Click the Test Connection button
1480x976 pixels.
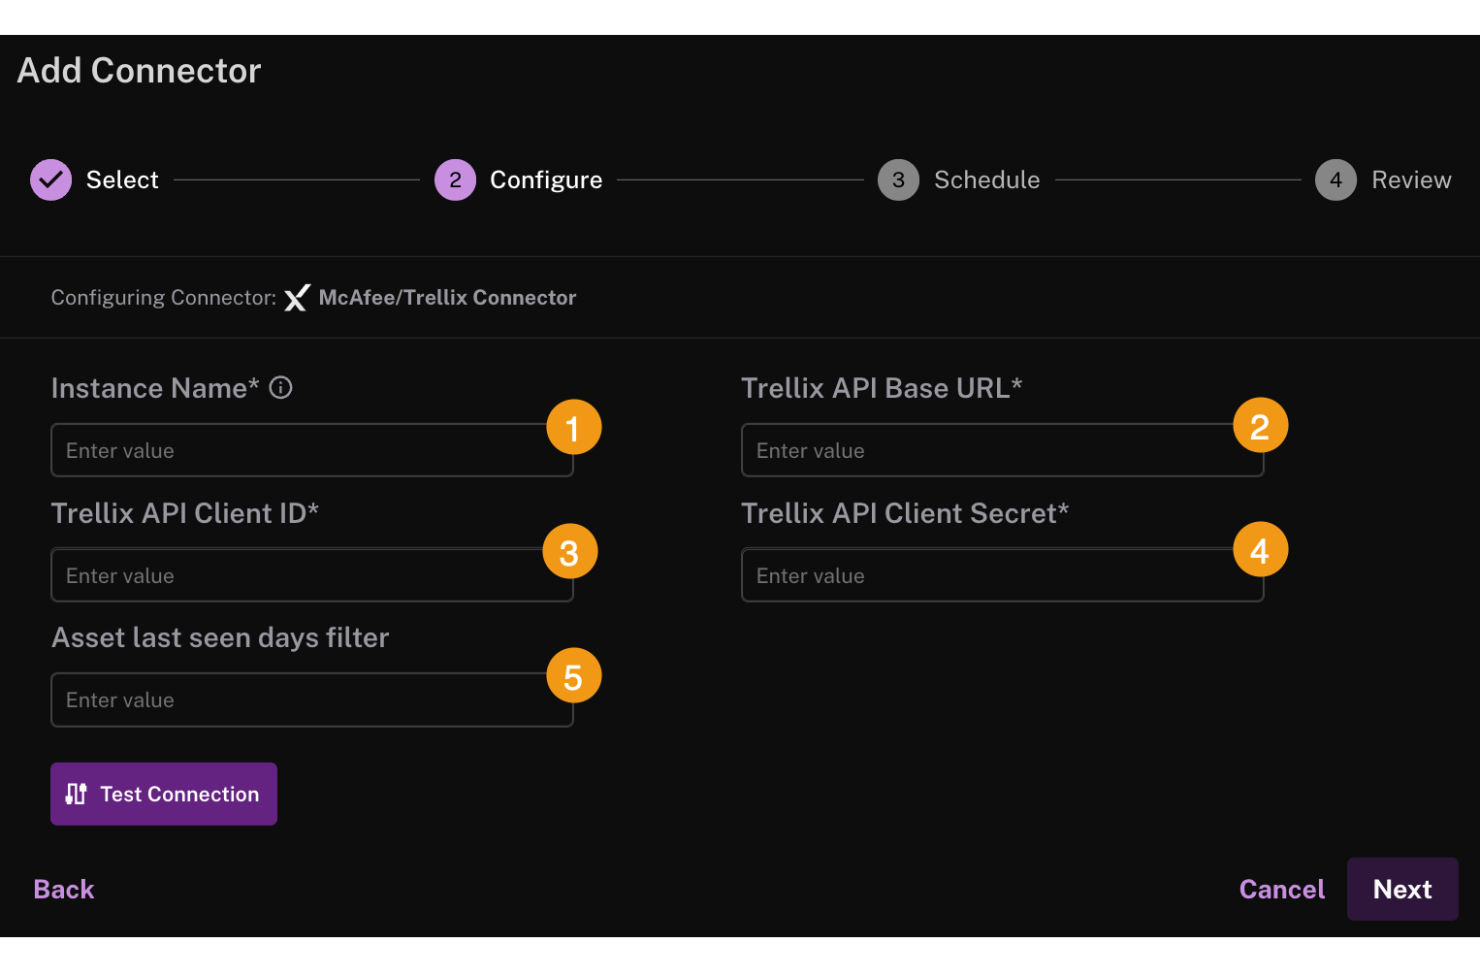click(x=164, y=794)
